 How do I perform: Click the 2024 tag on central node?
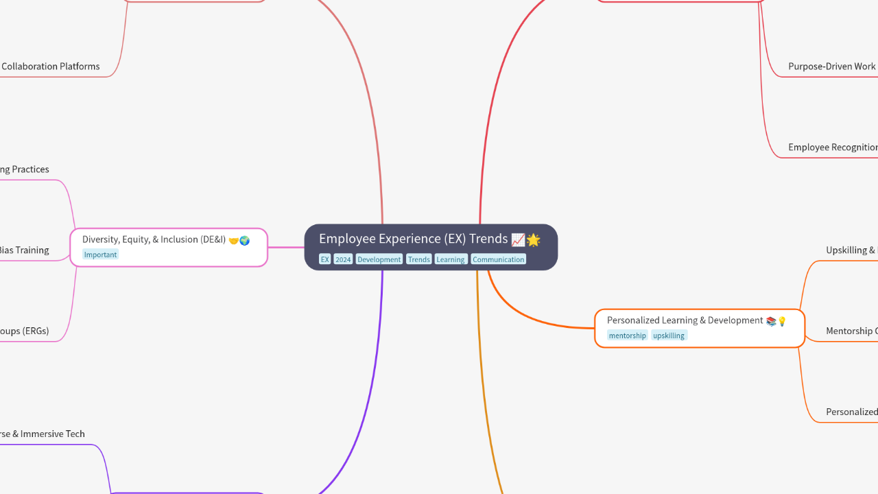[343, 259]
